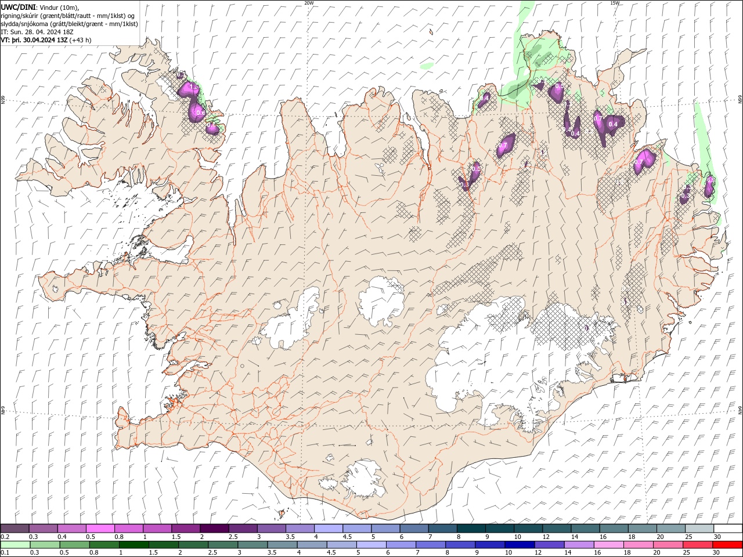Click the dark purple 2 swatch in snow legend
The image size is (743, 557).
pos(214,529)
